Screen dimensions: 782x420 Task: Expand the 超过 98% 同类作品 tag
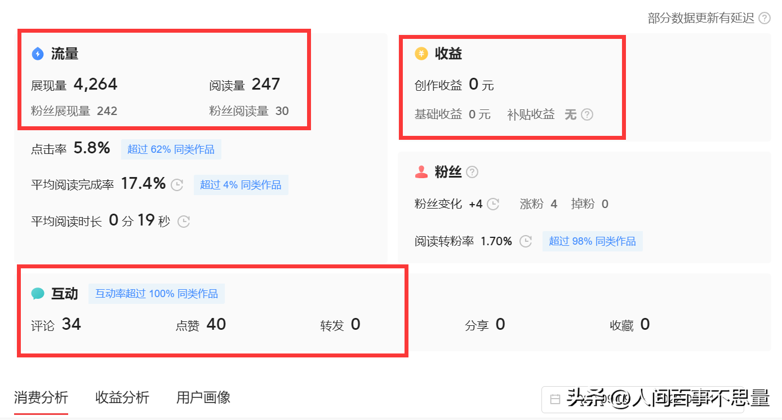pyautogui.click(x=592, y=241)
